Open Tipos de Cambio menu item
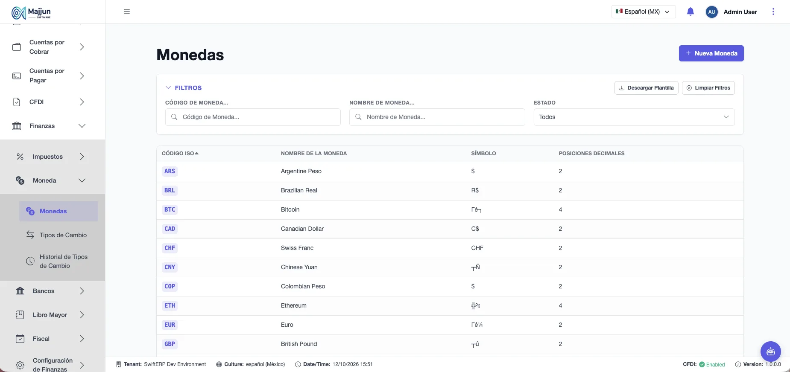Viewport: 790px width, 372px height. 59,235
